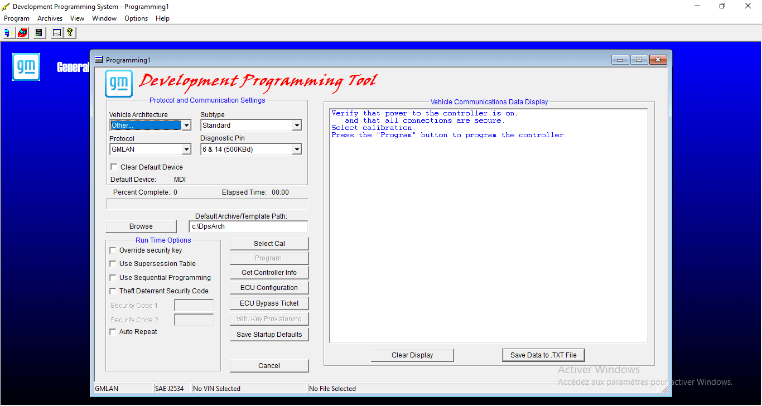This screenshot has height=406, width=762.
Task: Click the Default Archive/Template Path field
Action: [x=248, y=226]
